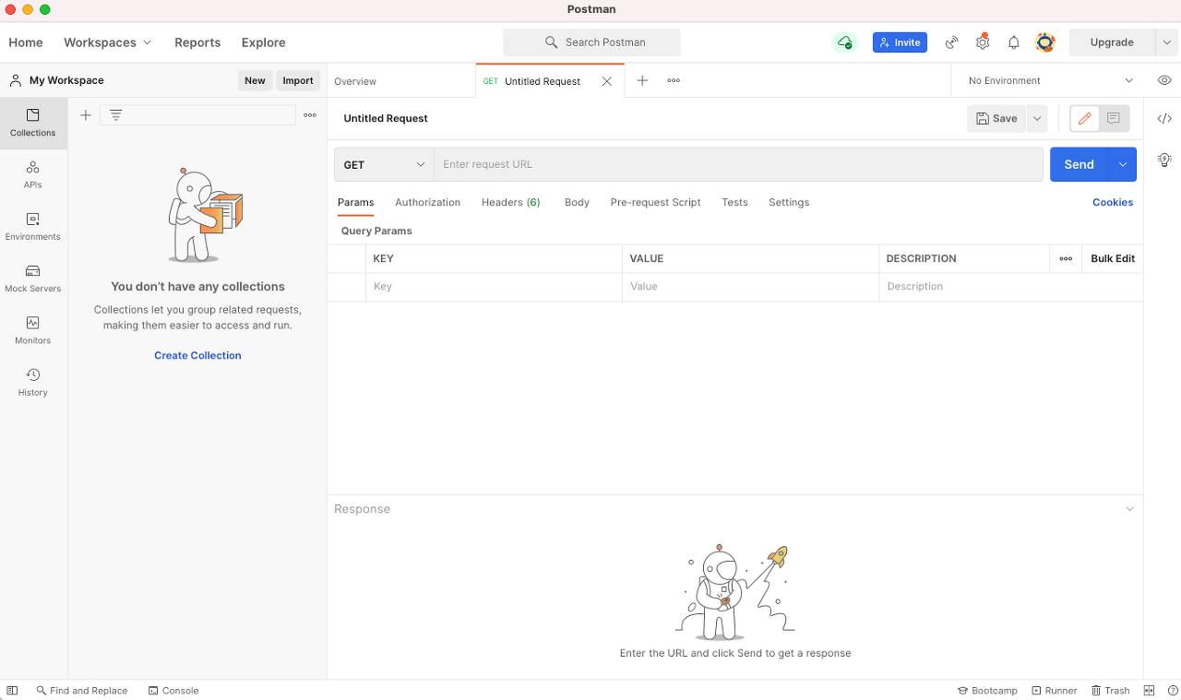Image resolution: width=1181 pixels, height=700 pixels.
Task: Open the Console
Action: (173, 690)
